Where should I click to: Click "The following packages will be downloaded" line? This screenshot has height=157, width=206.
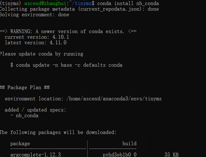point(58,132)
